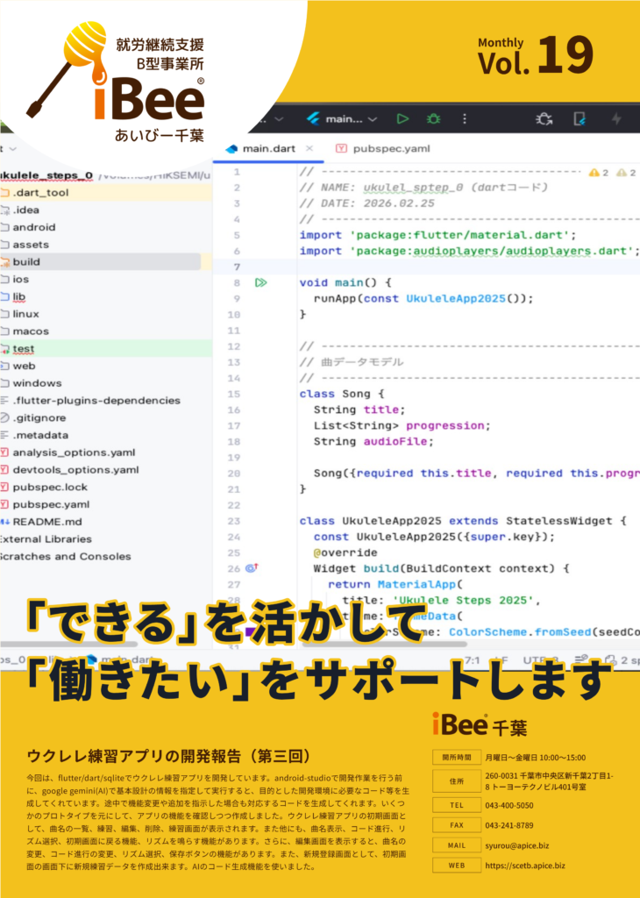The image size is (640, 898).
Task: Open the device selector dropdown left of main...
Action: 278,118
